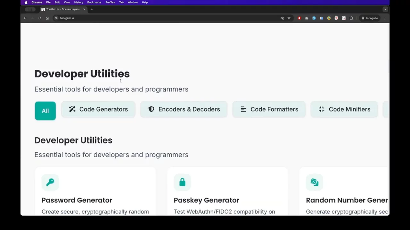Open the Edit menu
The height and width of the screenshot is (230, 410).
pos(57,2)
